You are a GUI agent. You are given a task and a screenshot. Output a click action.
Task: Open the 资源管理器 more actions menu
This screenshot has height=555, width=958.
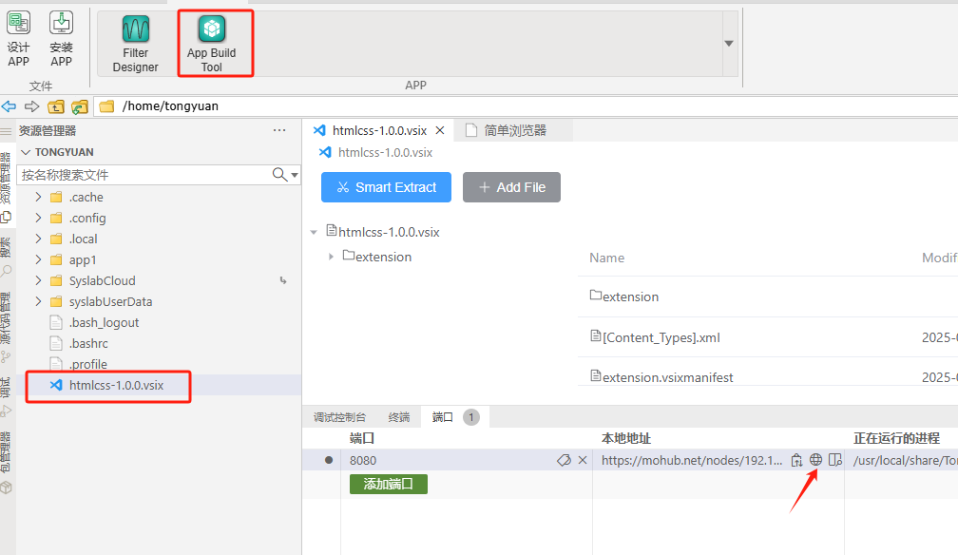[279, 130]
